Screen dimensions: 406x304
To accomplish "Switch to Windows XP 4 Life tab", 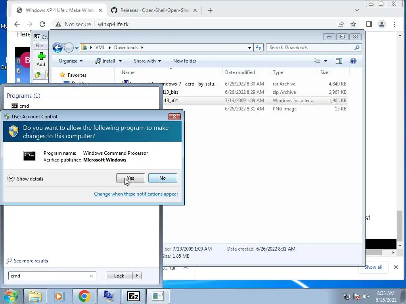I will 59,10.
